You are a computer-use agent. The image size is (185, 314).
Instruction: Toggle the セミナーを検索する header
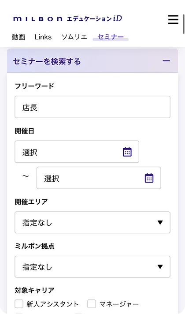coord(92,61)
